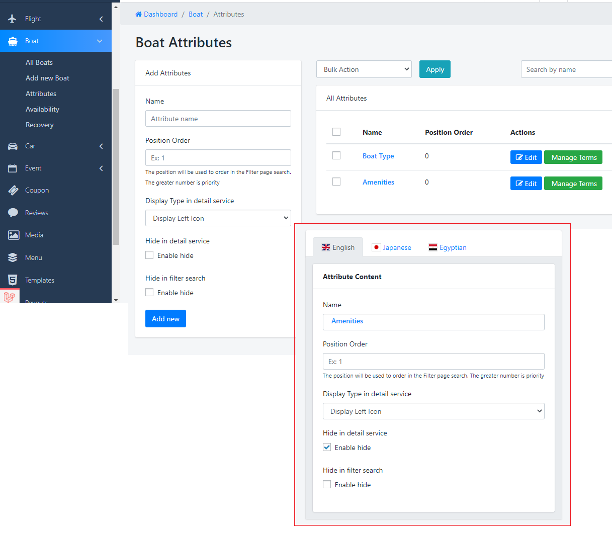Click the Templates HTML5 icon
This screenshot has width=612, height=535.
(13, 280)
